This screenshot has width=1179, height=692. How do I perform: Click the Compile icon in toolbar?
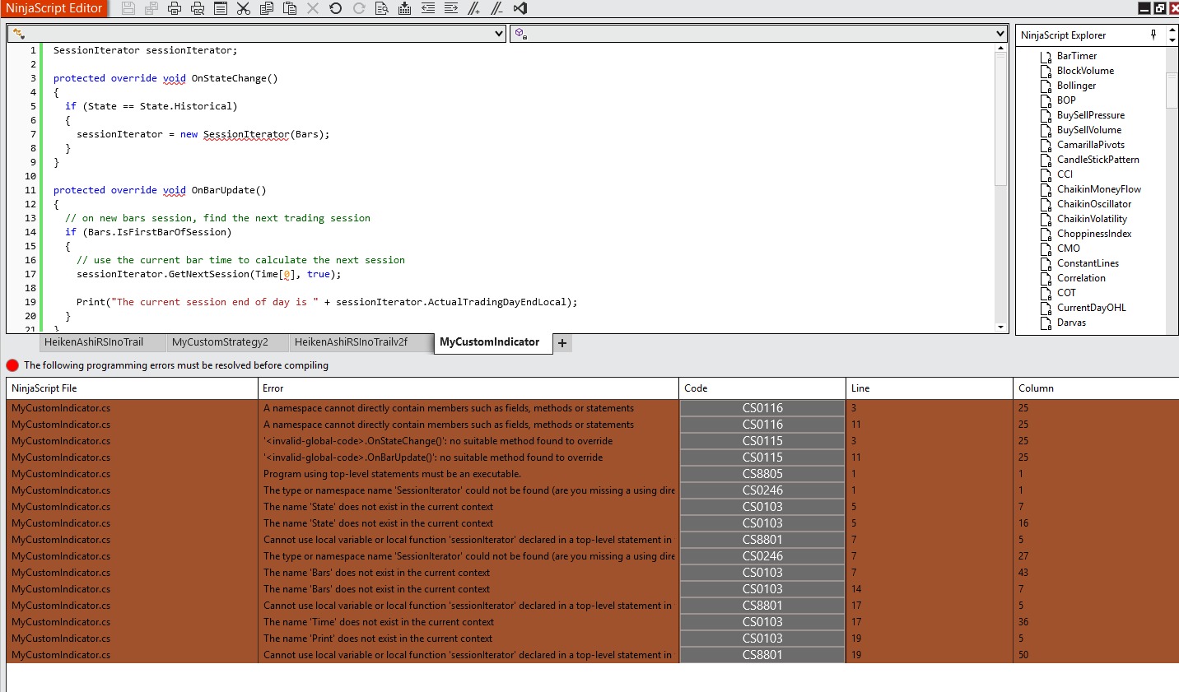click(404, 8)
